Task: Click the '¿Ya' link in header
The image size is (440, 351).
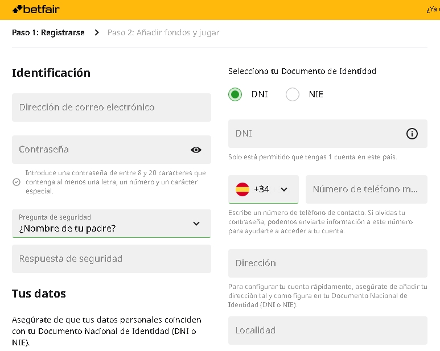Action: coord(433,10)
